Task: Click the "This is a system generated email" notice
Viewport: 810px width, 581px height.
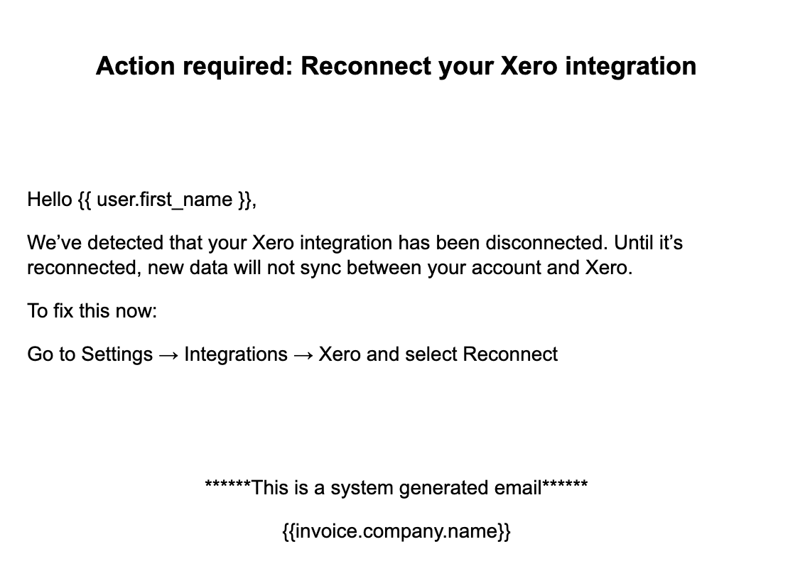Action: (x=396, y=488)
